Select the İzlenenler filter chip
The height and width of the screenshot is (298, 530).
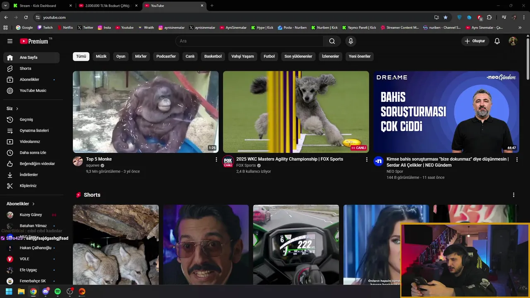(x=330, y=56)
